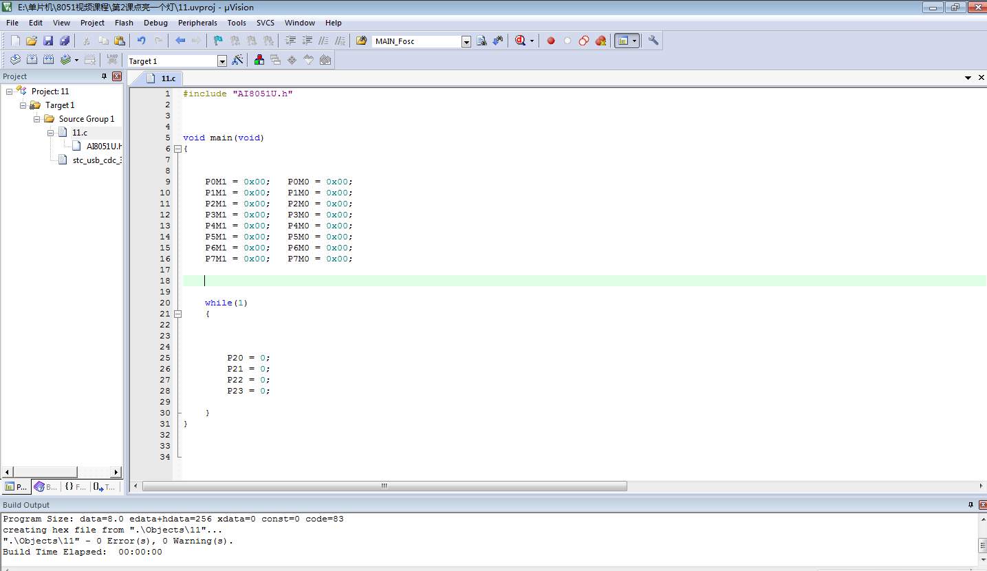
Task: Switch to the Functions tab with braces icon
Action: click(76, 486)
